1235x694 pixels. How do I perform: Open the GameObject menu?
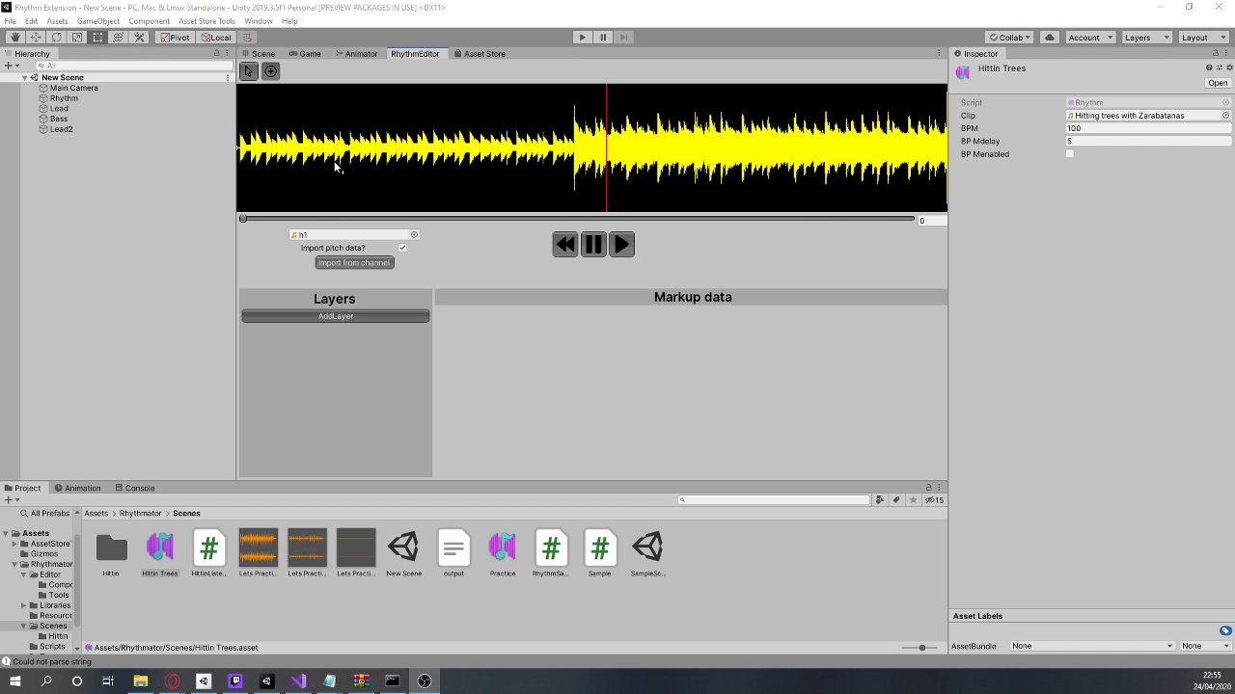click(98, 21)
